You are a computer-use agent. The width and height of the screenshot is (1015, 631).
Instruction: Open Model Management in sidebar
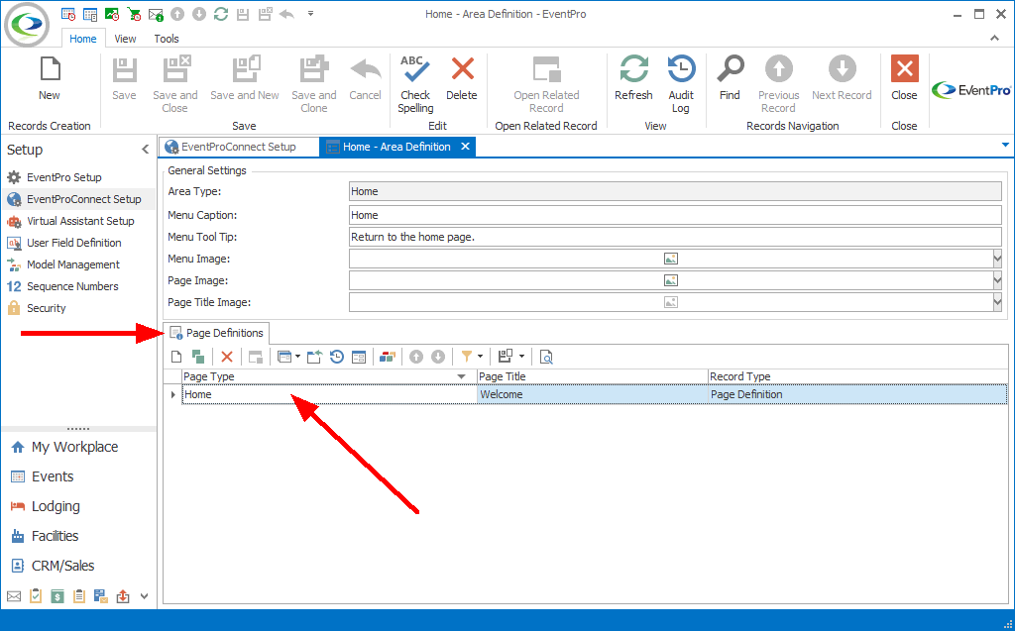72,264
